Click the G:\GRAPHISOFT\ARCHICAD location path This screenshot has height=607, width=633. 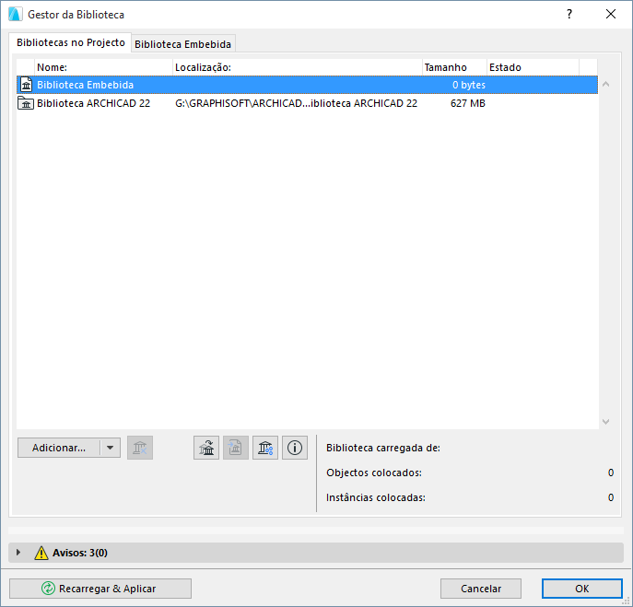click(296, 103)
